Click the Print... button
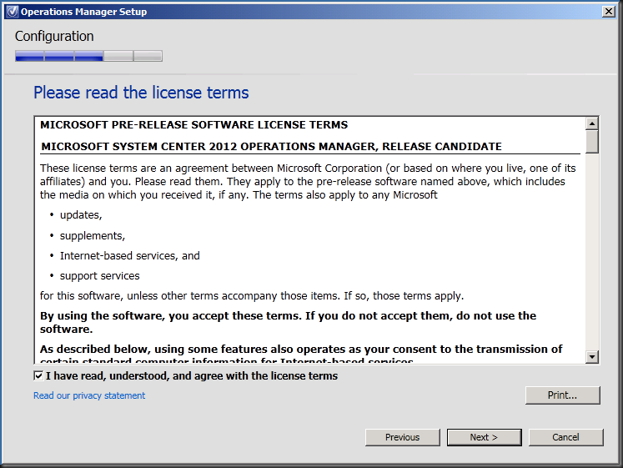 562,395
